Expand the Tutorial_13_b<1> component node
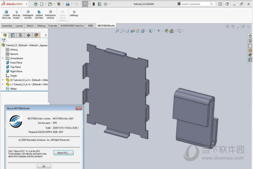Viewport: 253px width, 169px height. 3,84
